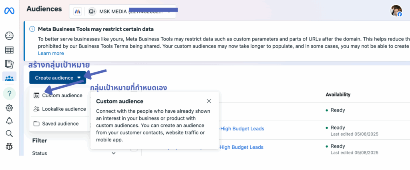Open the MSK MEDIA account selector dropdown

(123, 12)
